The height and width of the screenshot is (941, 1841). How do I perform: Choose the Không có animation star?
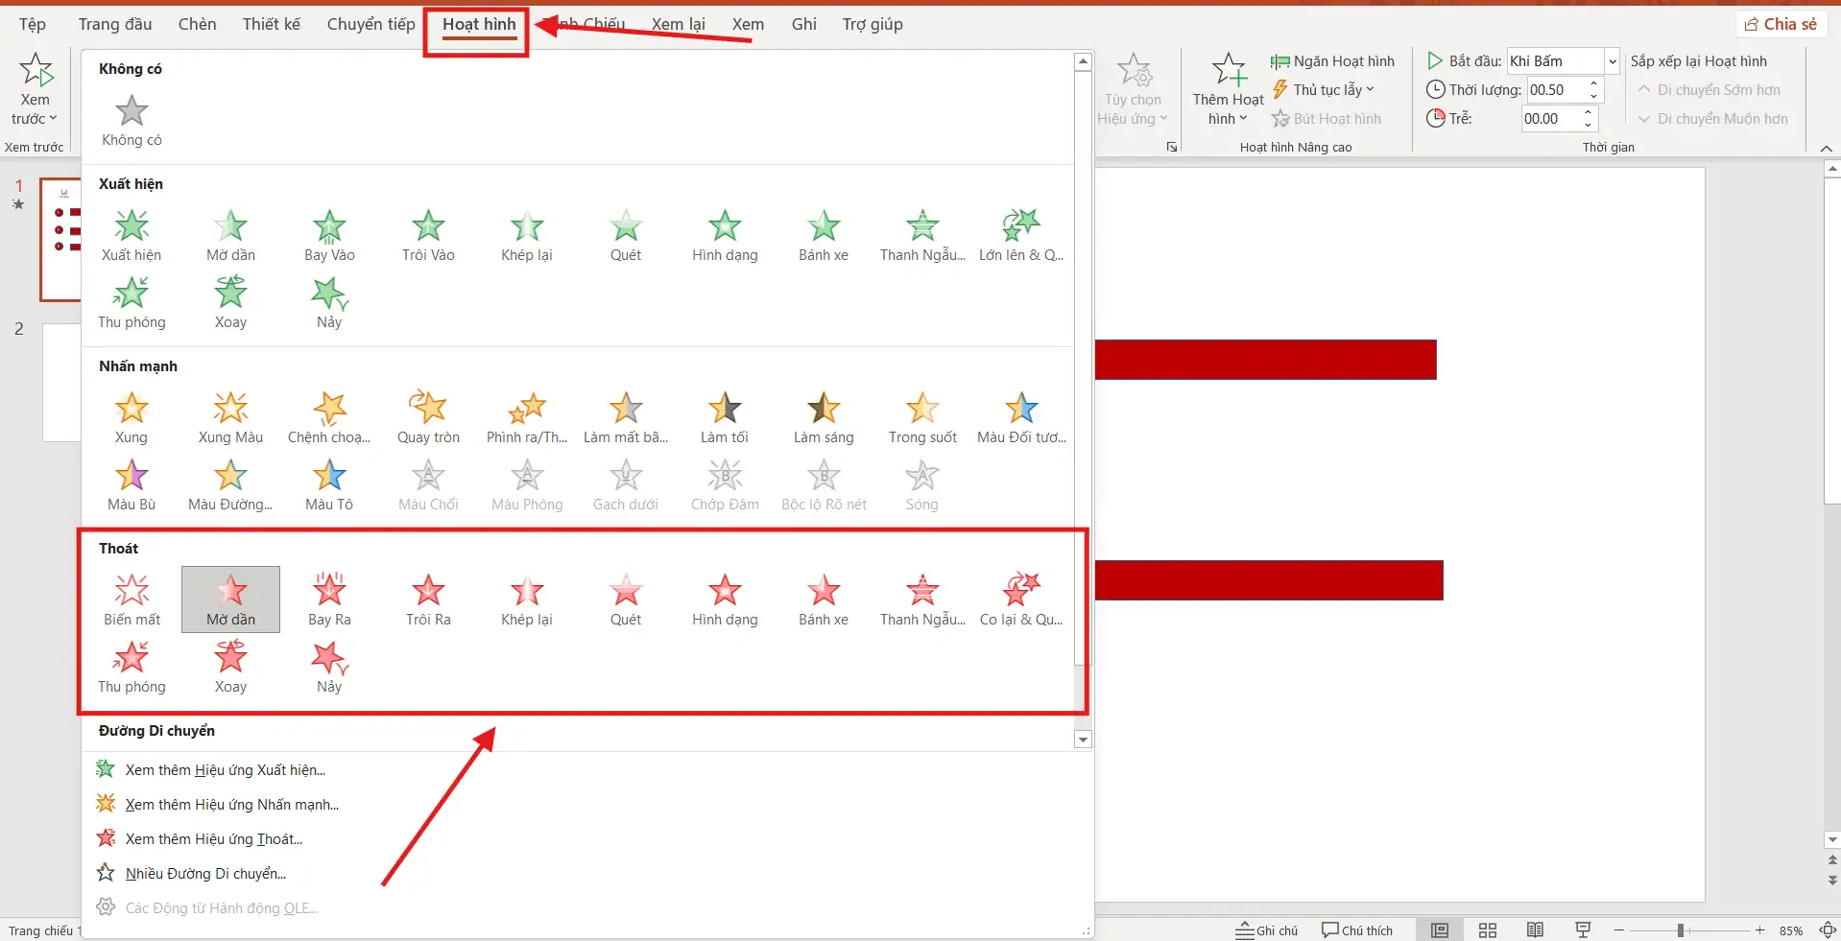(131, 120)
